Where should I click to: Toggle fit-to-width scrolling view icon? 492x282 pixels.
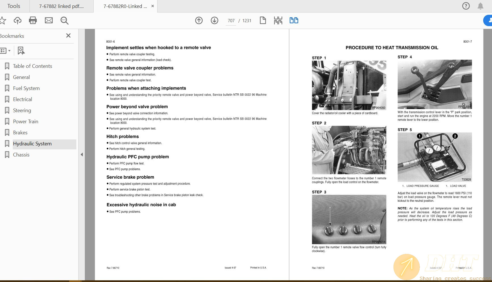[x=278, y=20]
